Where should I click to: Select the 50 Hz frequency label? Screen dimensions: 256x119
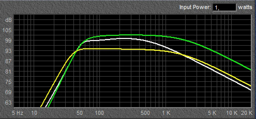[80, 113]
